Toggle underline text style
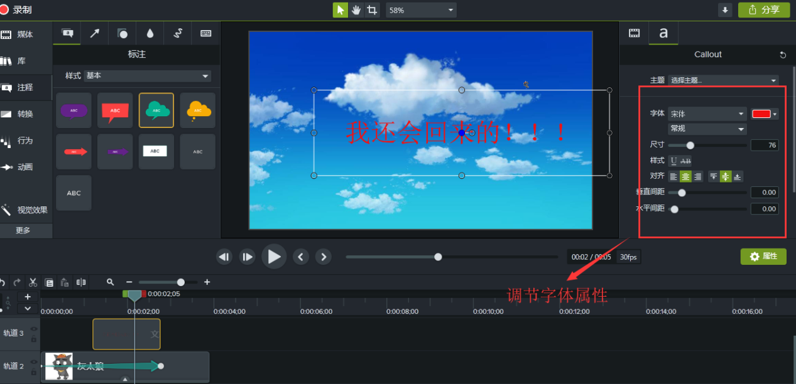796x384 pixels. coord(674,161)
